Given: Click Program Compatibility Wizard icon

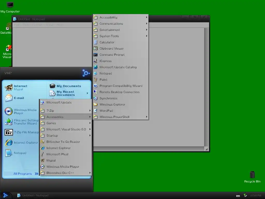Looking at the screenshot, I should pos(95,86).
